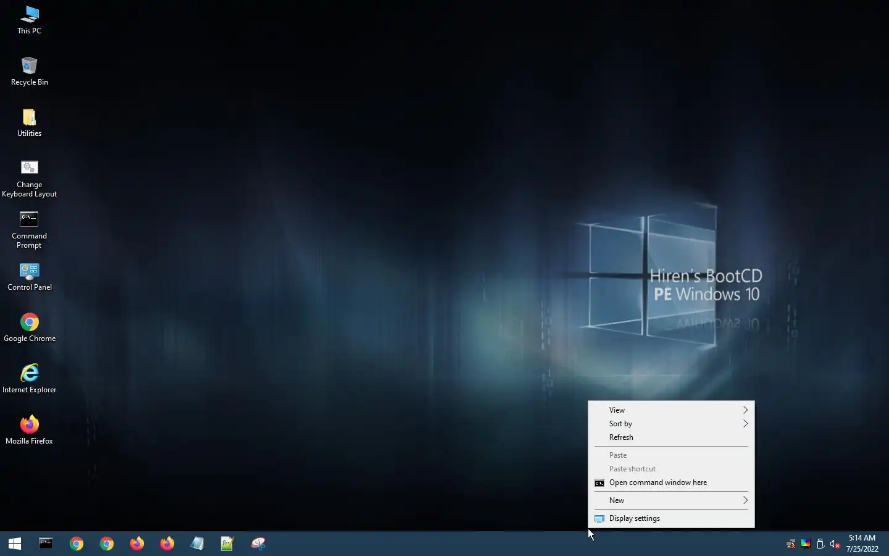Select the Control Panel desktop icon
Image resolution: width=889 pixels, height=556 pixels.
(29, 277)
